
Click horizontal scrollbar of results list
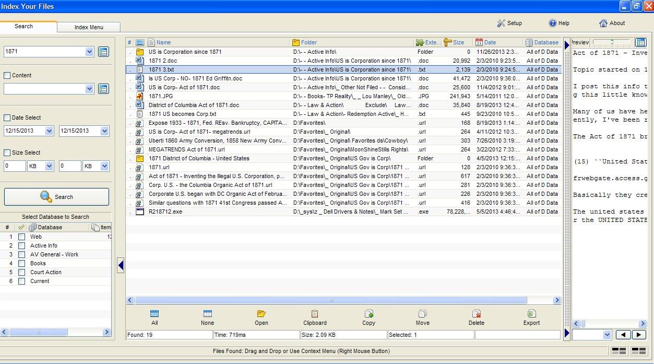(330, 300)
